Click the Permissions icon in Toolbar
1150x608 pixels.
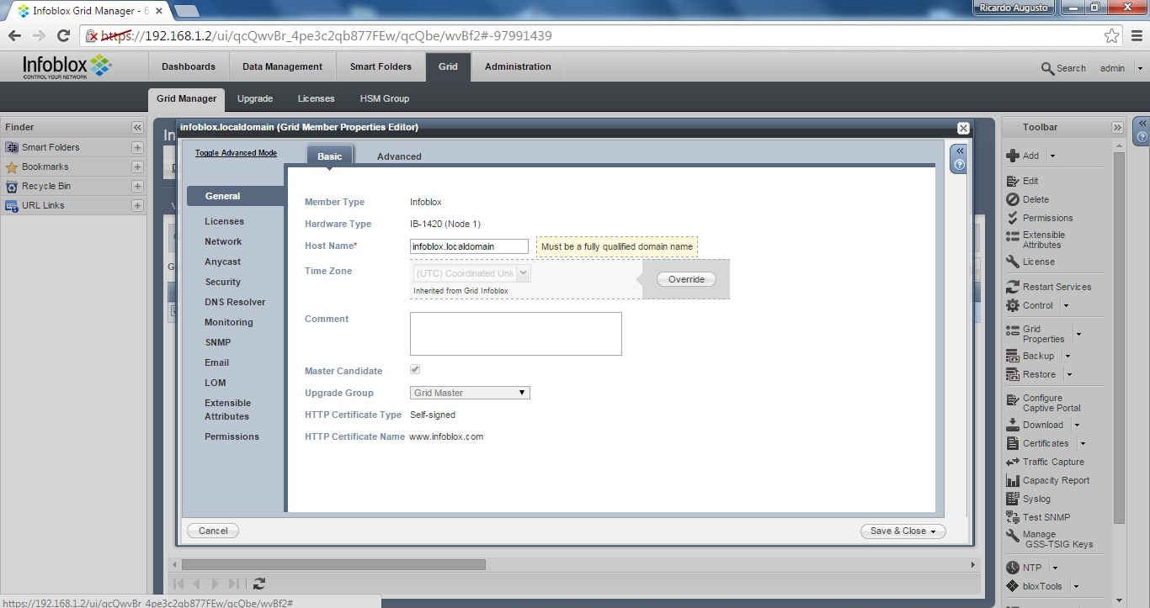[1013, 218]
